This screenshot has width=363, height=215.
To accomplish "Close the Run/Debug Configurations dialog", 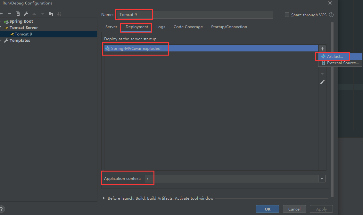I will [x=330, y=3].
